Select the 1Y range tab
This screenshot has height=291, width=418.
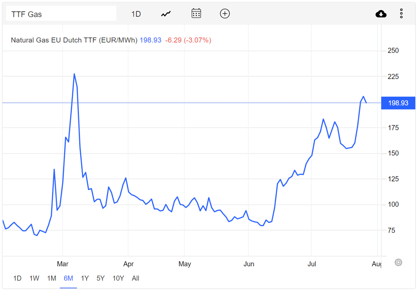pos(85,278)
